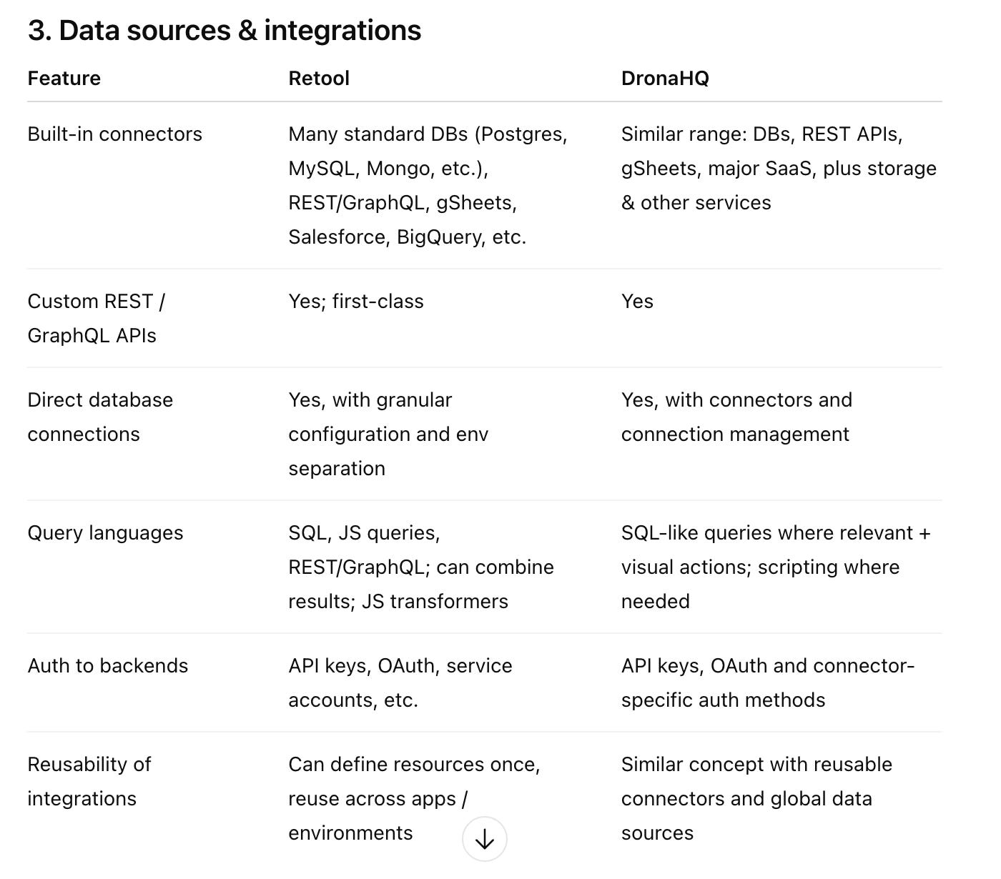
Task: Click the "3. Data sources & integrations" heading
Action: click(225, 31)
